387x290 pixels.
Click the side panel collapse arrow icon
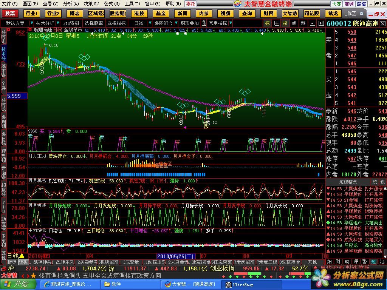(321, 23)
